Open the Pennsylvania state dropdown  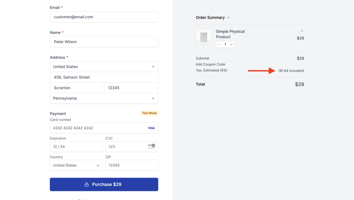pos(104,98)
